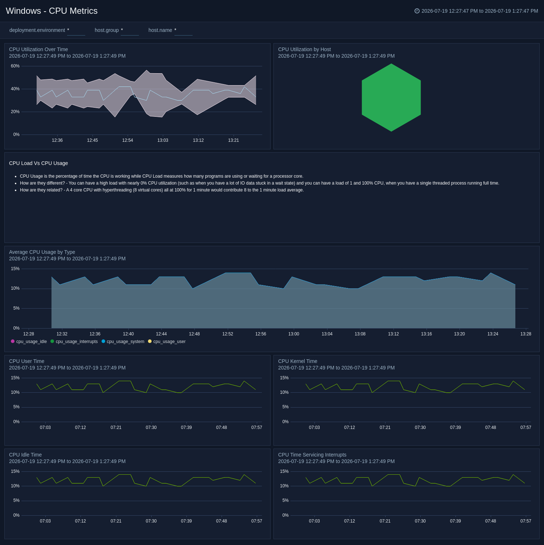Click the green host hexagon
544x545 pixels.
click(x=391, y=98)
